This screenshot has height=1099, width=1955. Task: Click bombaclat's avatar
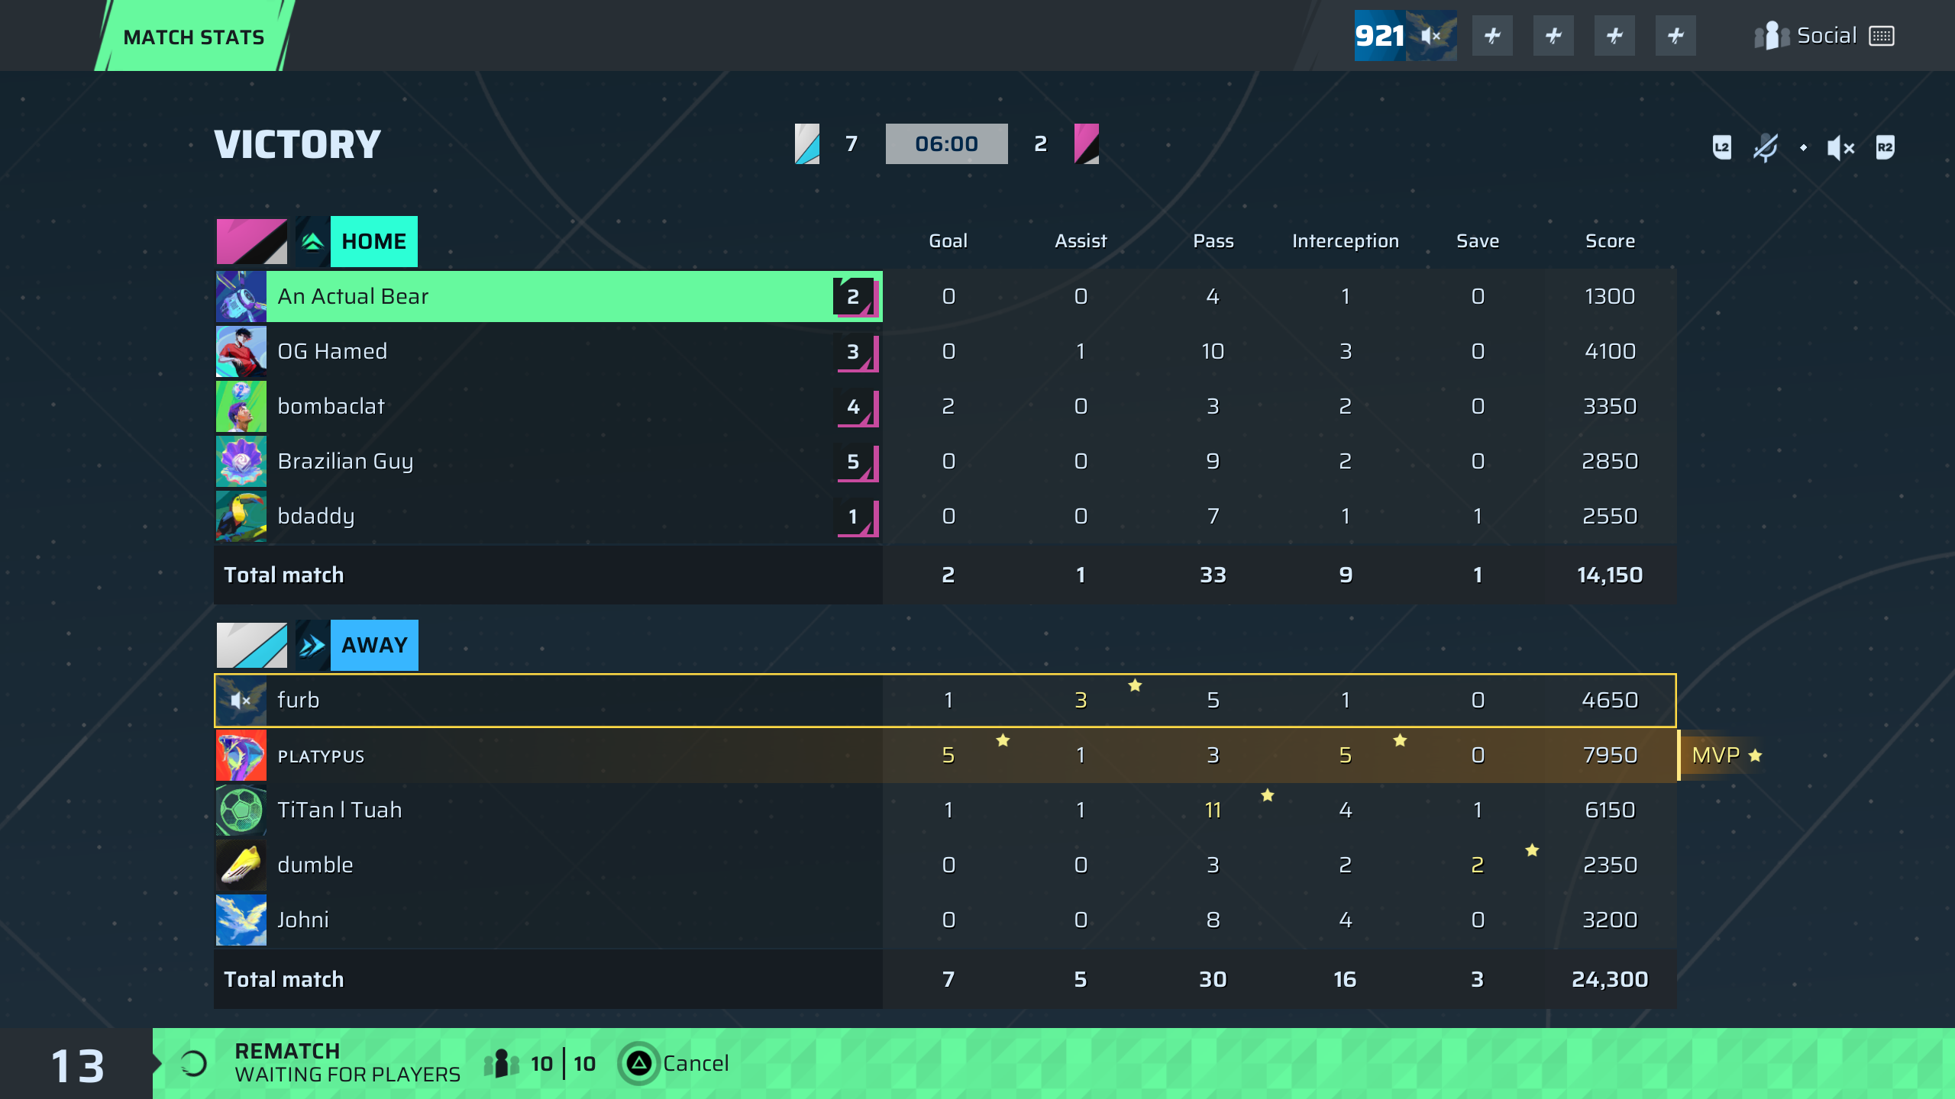241,406
